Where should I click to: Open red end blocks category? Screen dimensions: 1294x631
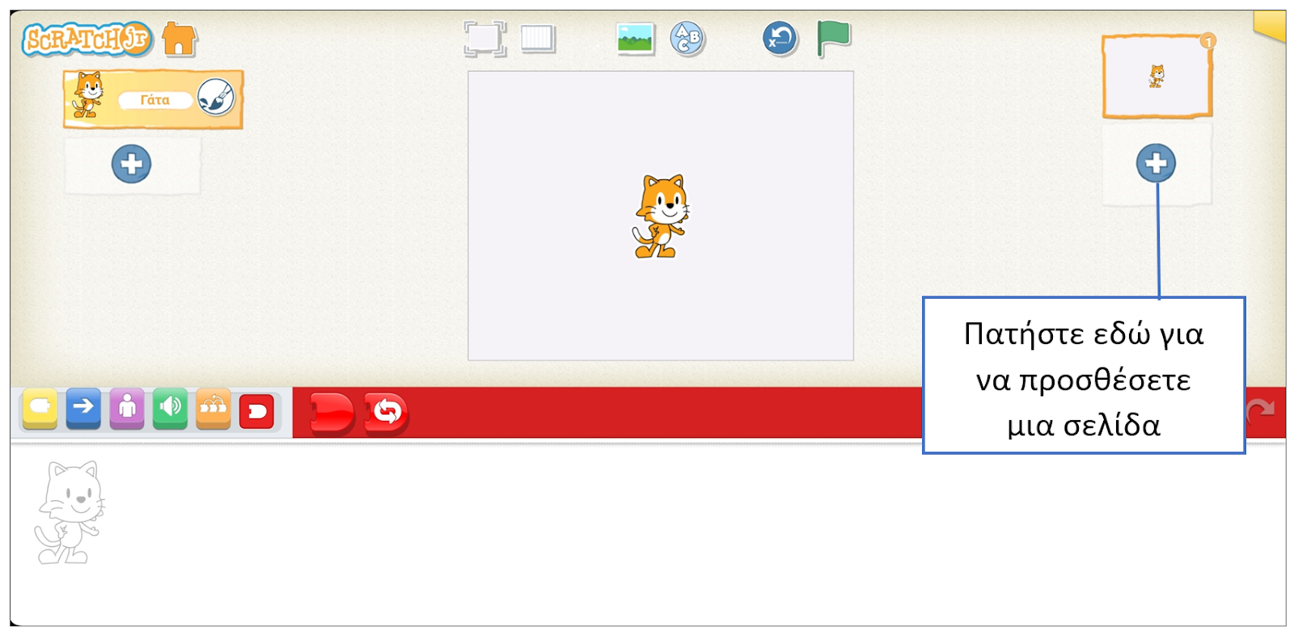(257, 411)
